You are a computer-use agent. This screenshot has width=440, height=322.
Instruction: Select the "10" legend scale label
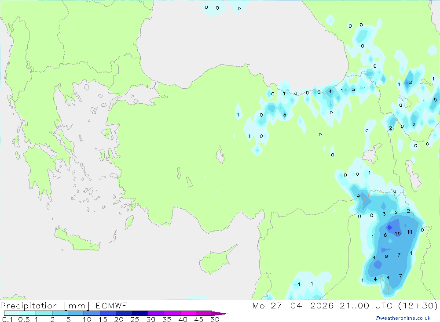[x=87, y=319]
